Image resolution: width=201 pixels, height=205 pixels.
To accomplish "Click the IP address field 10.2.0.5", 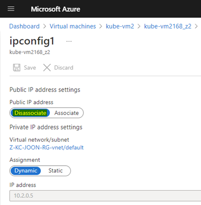I will (x=105, y=195).
